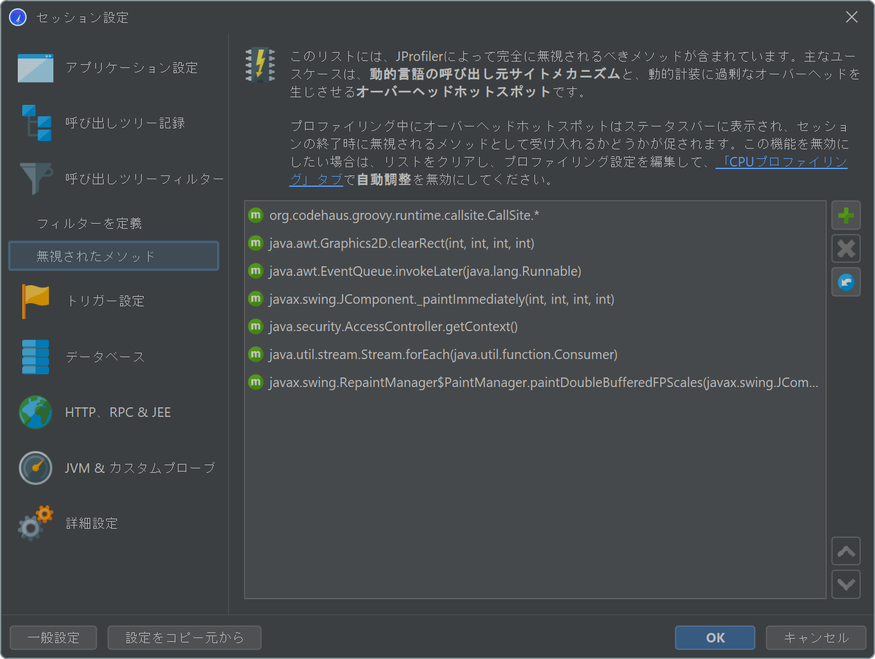875x659 pixels.
Task: Move selected entry up with the up arrow
Action: pos(846,551)
